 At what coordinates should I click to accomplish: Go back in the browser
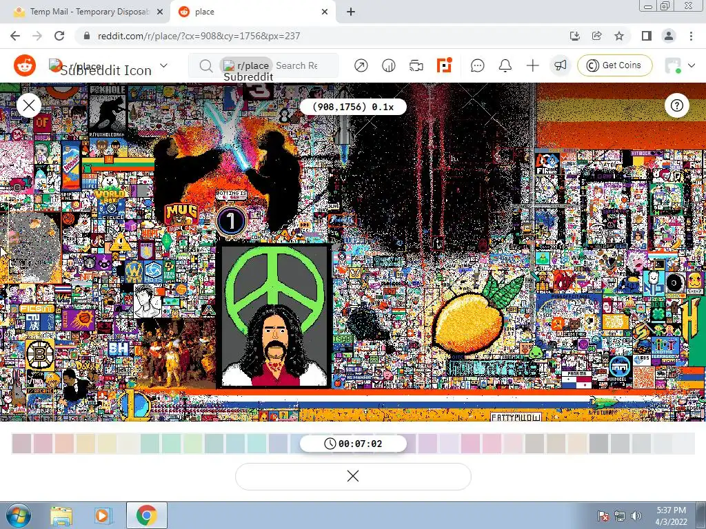[15, 36]
